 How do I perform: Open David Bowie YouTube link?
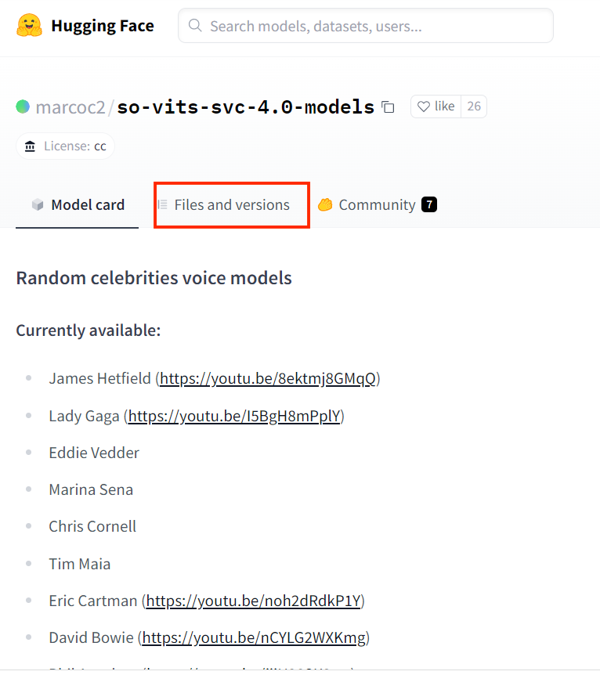254,638
